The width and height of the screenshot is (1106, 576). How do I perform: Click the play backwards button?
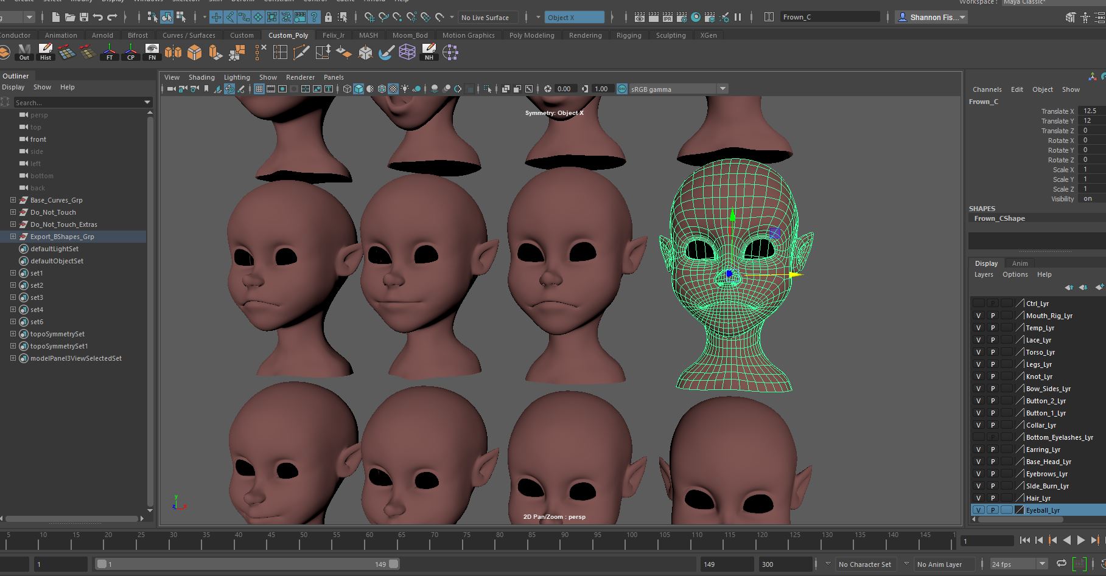tap(1066, 540)
